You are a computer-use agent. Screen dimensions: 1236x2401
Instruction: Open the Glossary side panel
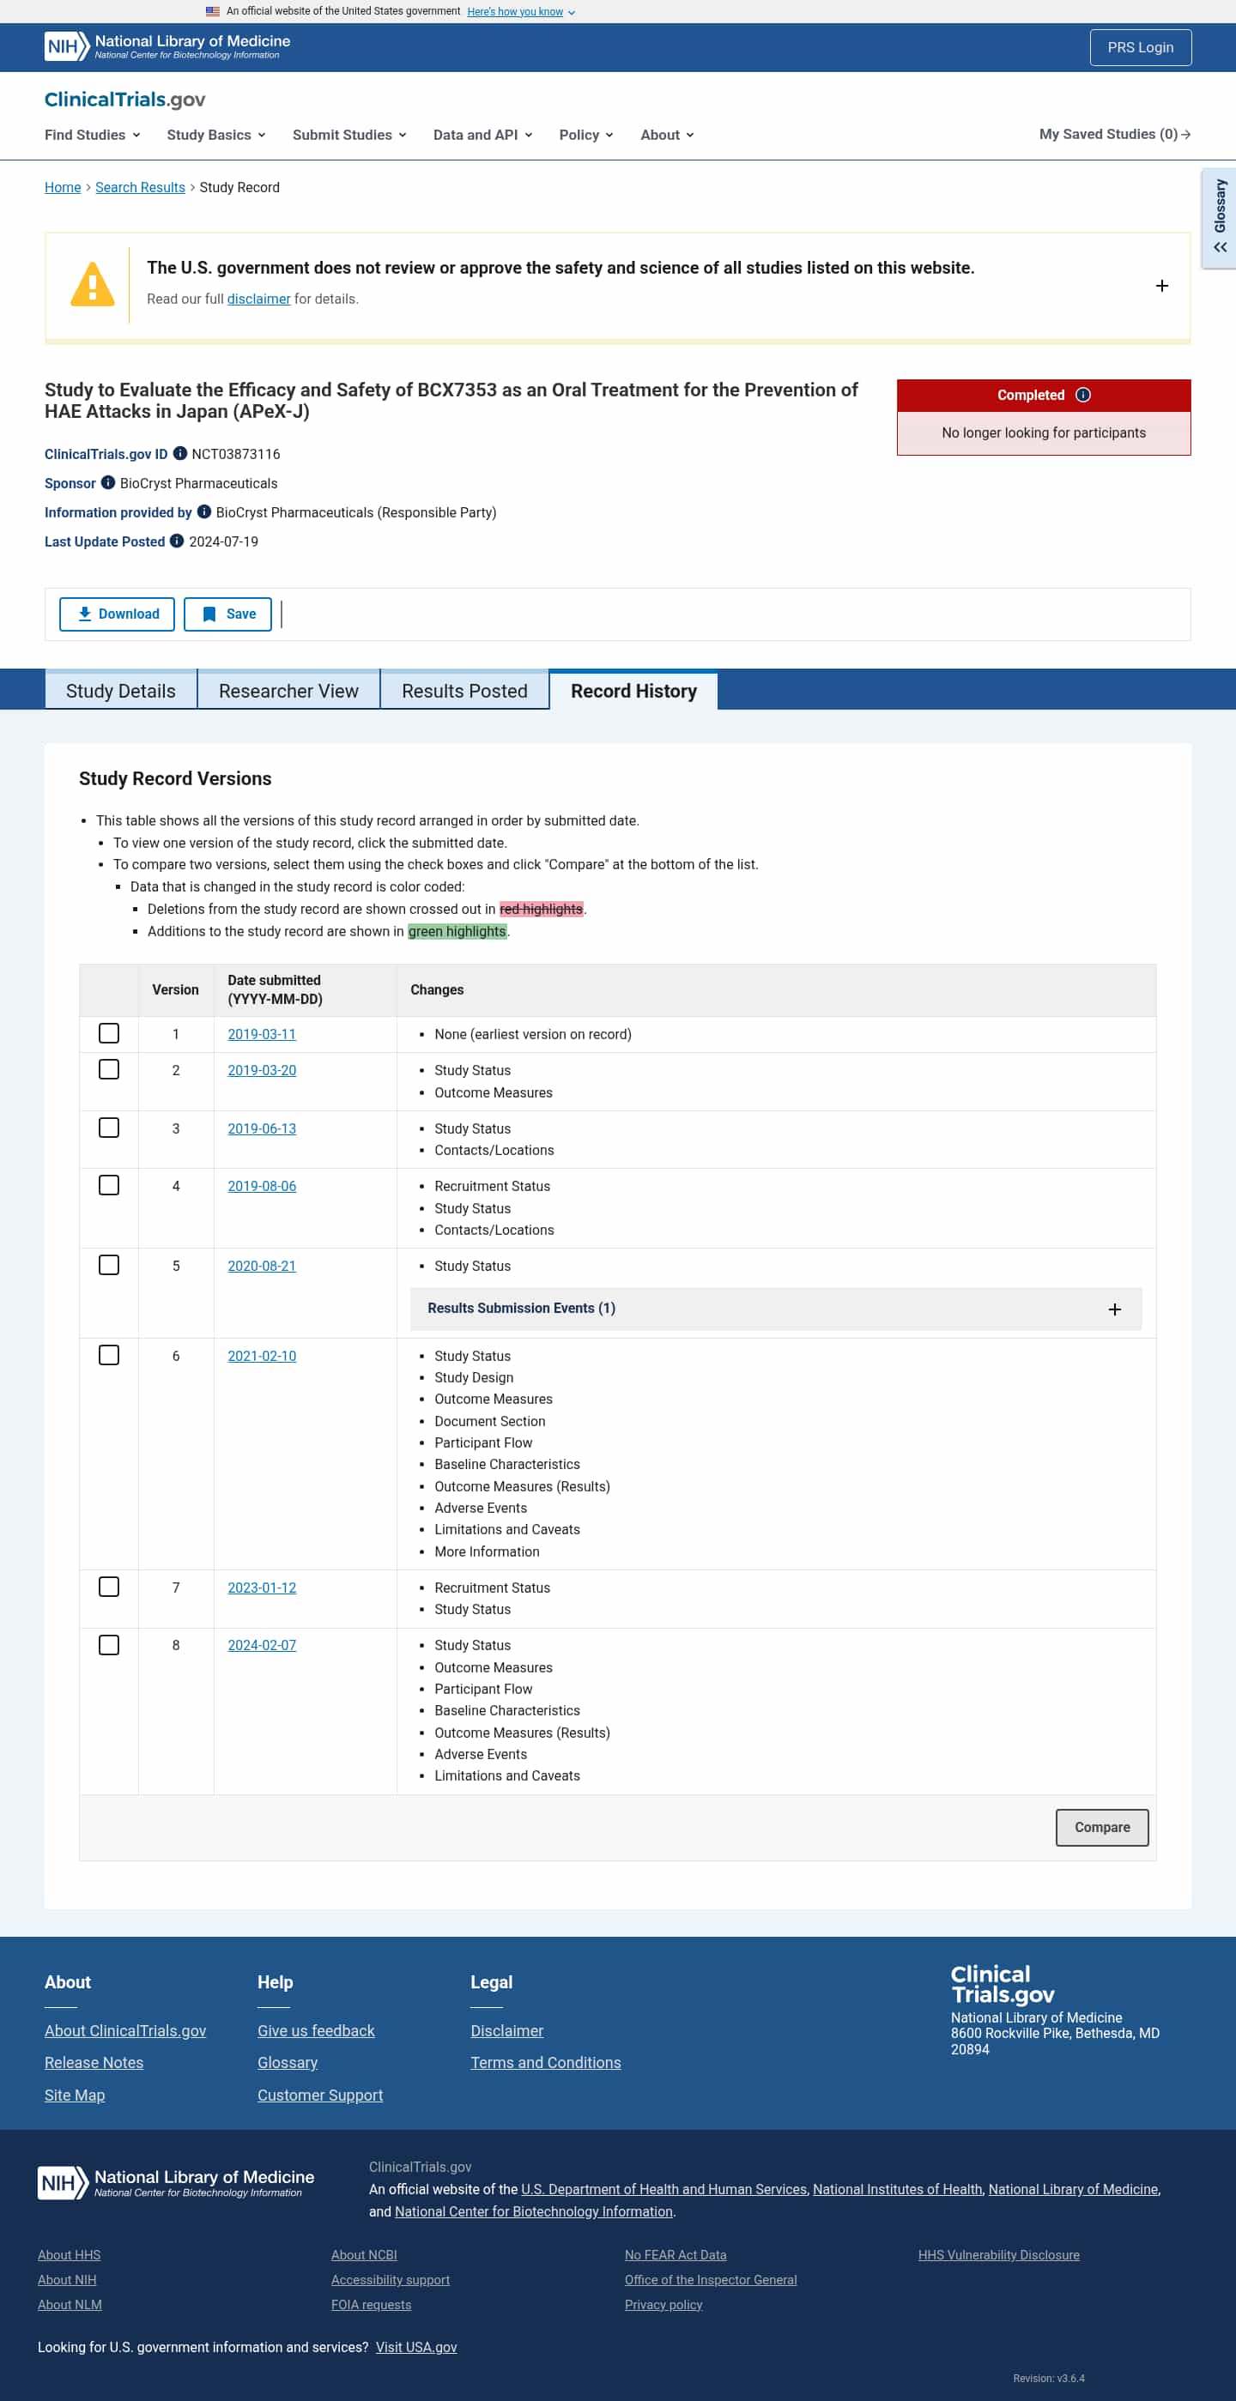[1219, 218]
